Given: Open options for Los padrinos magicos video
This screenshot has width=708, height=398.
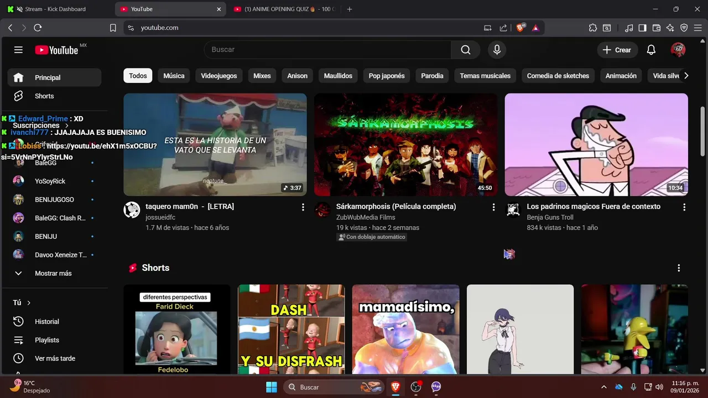Looking at the screenshot, I should point(684,207).
